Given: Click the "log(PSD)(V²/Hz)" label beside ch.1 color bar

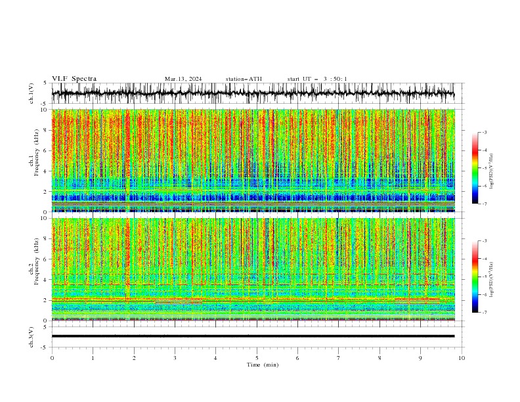Looking at the screenshot, I should 492,171.
